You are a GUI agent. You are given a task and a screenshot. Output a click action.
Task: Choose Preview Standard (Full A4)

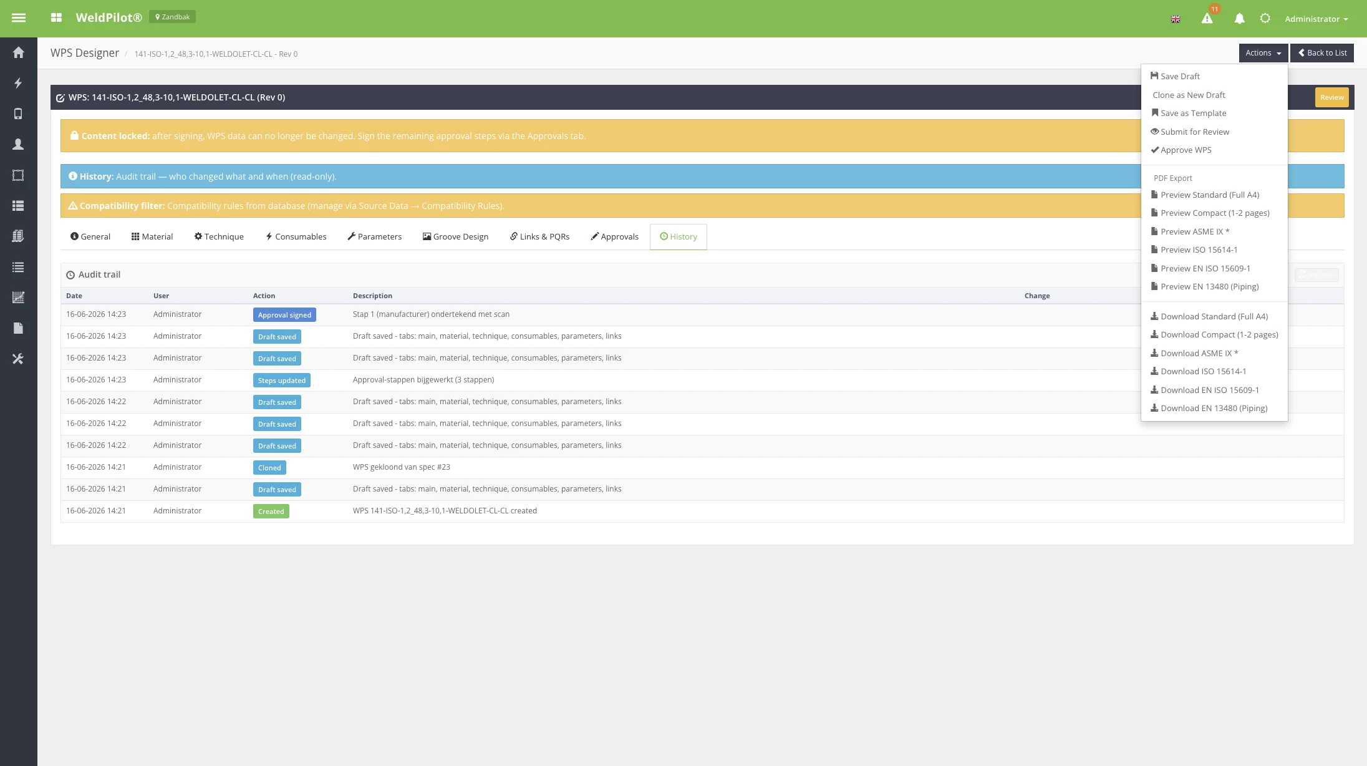pos(1214,195)
